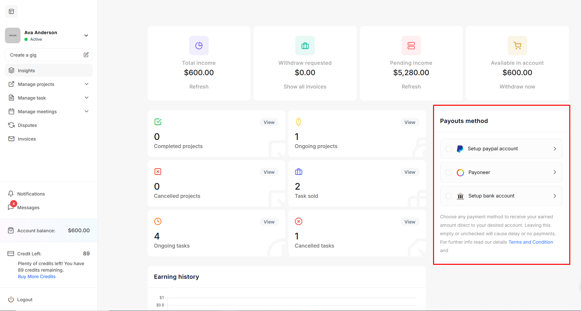Image resolution: width=581 pixels, height=311 pixels.
Task: Click the shopping cart icon for Available in account
Action: point(517,46)
